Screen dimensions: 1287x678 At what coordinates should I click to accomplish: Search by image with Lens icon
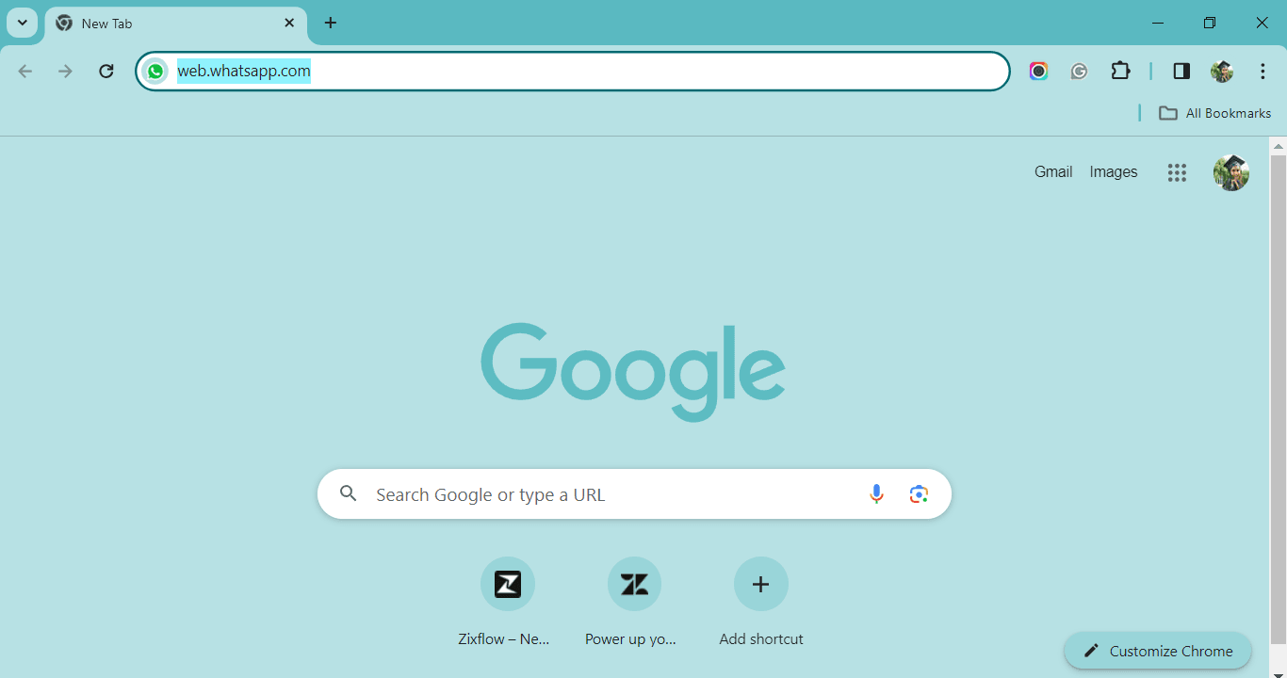pyautogui.click(x=919, y=493)
